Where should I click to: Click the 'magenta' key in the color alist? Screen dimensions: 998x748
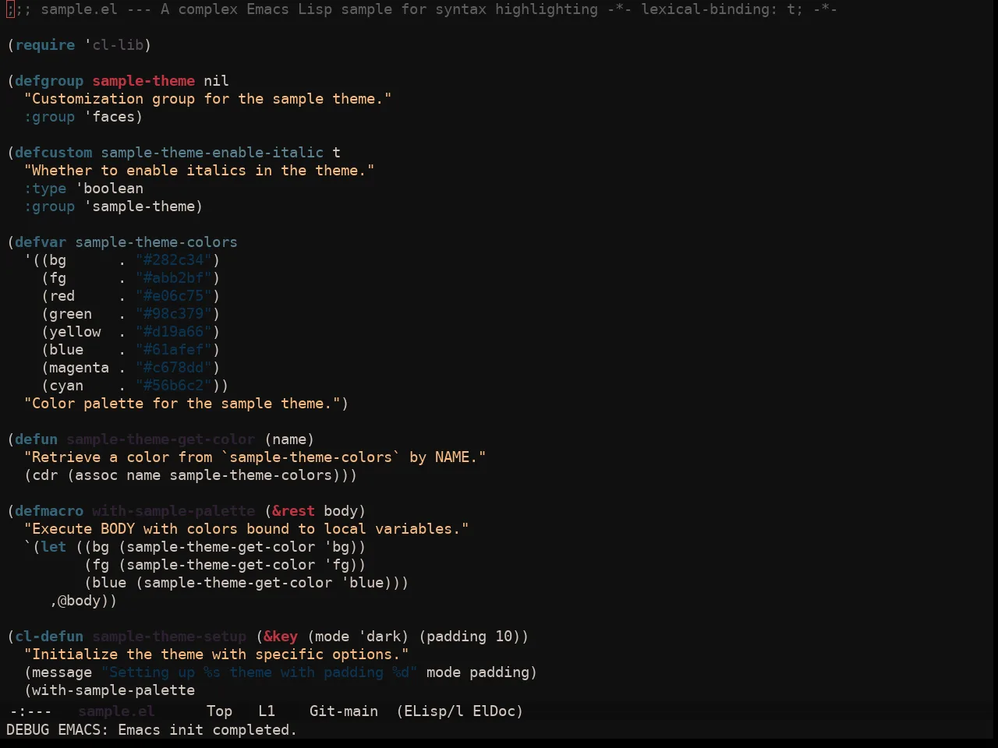point(80,368)
